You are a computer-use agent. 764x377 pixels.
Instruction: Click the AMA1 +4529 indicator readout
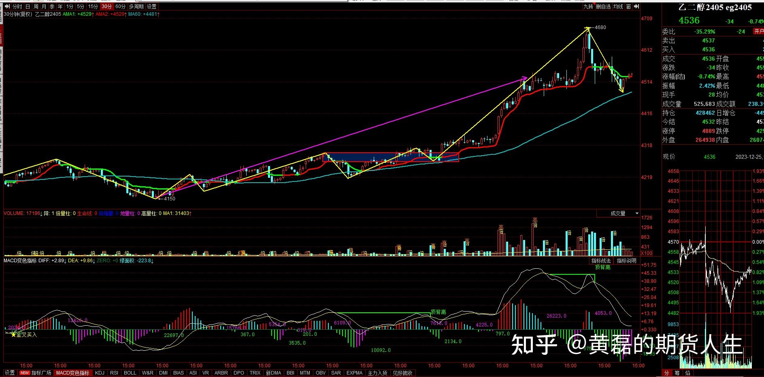pyautogui.click(x=79, y=14)
